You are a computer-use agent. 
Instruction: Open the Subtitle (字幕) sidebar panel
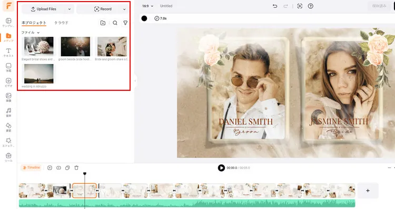pyautogui.click(x=8, y=67)
